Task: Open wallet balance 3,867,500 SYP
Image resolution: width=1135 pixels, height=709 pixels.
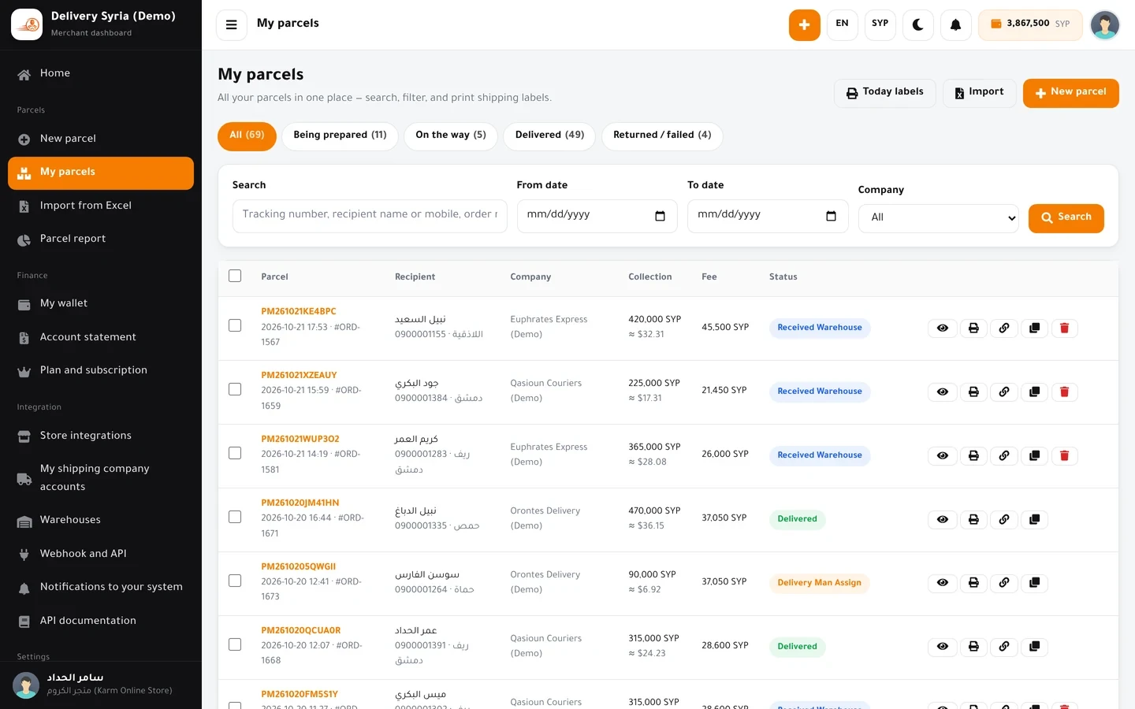Action: [x=1030, y=24]
